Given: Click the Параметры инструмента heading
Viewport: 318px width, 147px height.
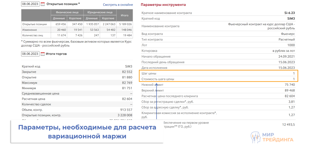Looking at the screenshot, I should coord(163,5).
